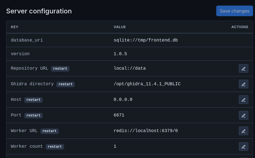This screenshot has width=255, height=158.
Task: Edit the Port value
Action: point(244,115)
